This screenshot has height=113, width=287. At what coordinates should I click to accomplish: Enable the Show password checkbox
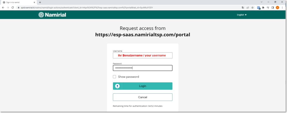114,77
